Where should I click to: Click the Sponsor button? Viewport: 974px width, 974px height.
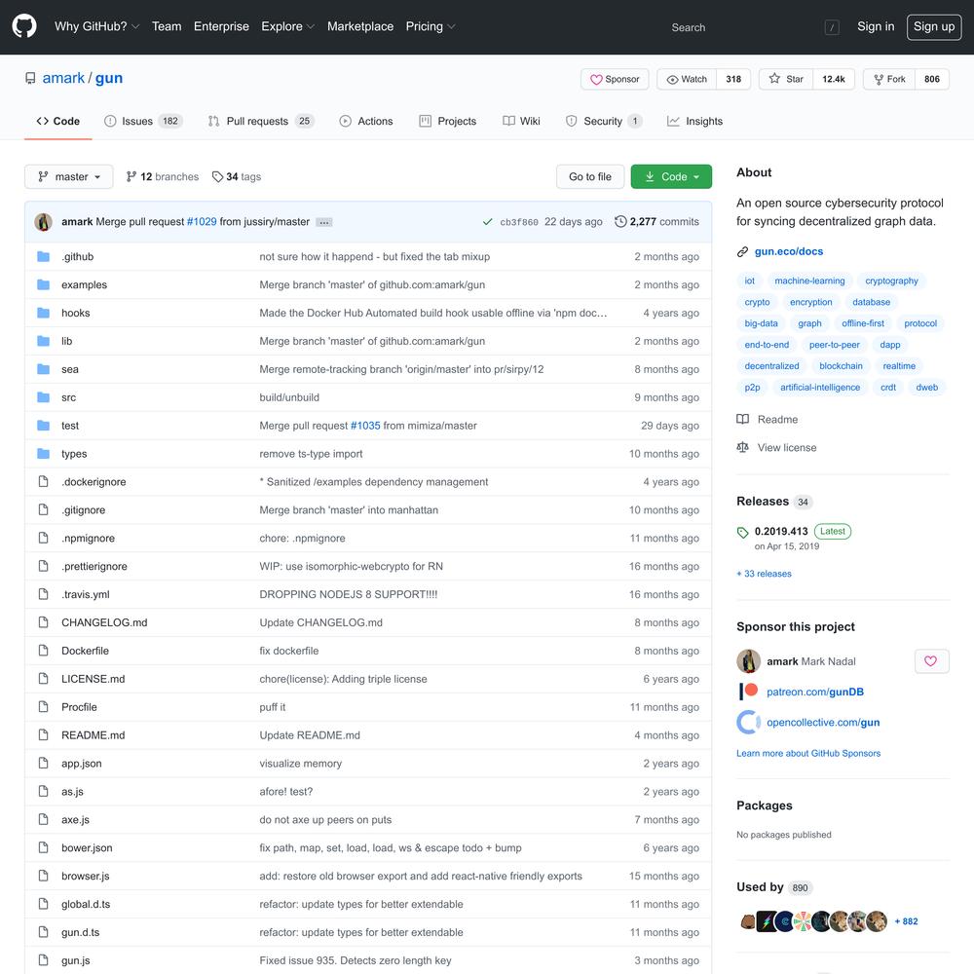(615, 79)
